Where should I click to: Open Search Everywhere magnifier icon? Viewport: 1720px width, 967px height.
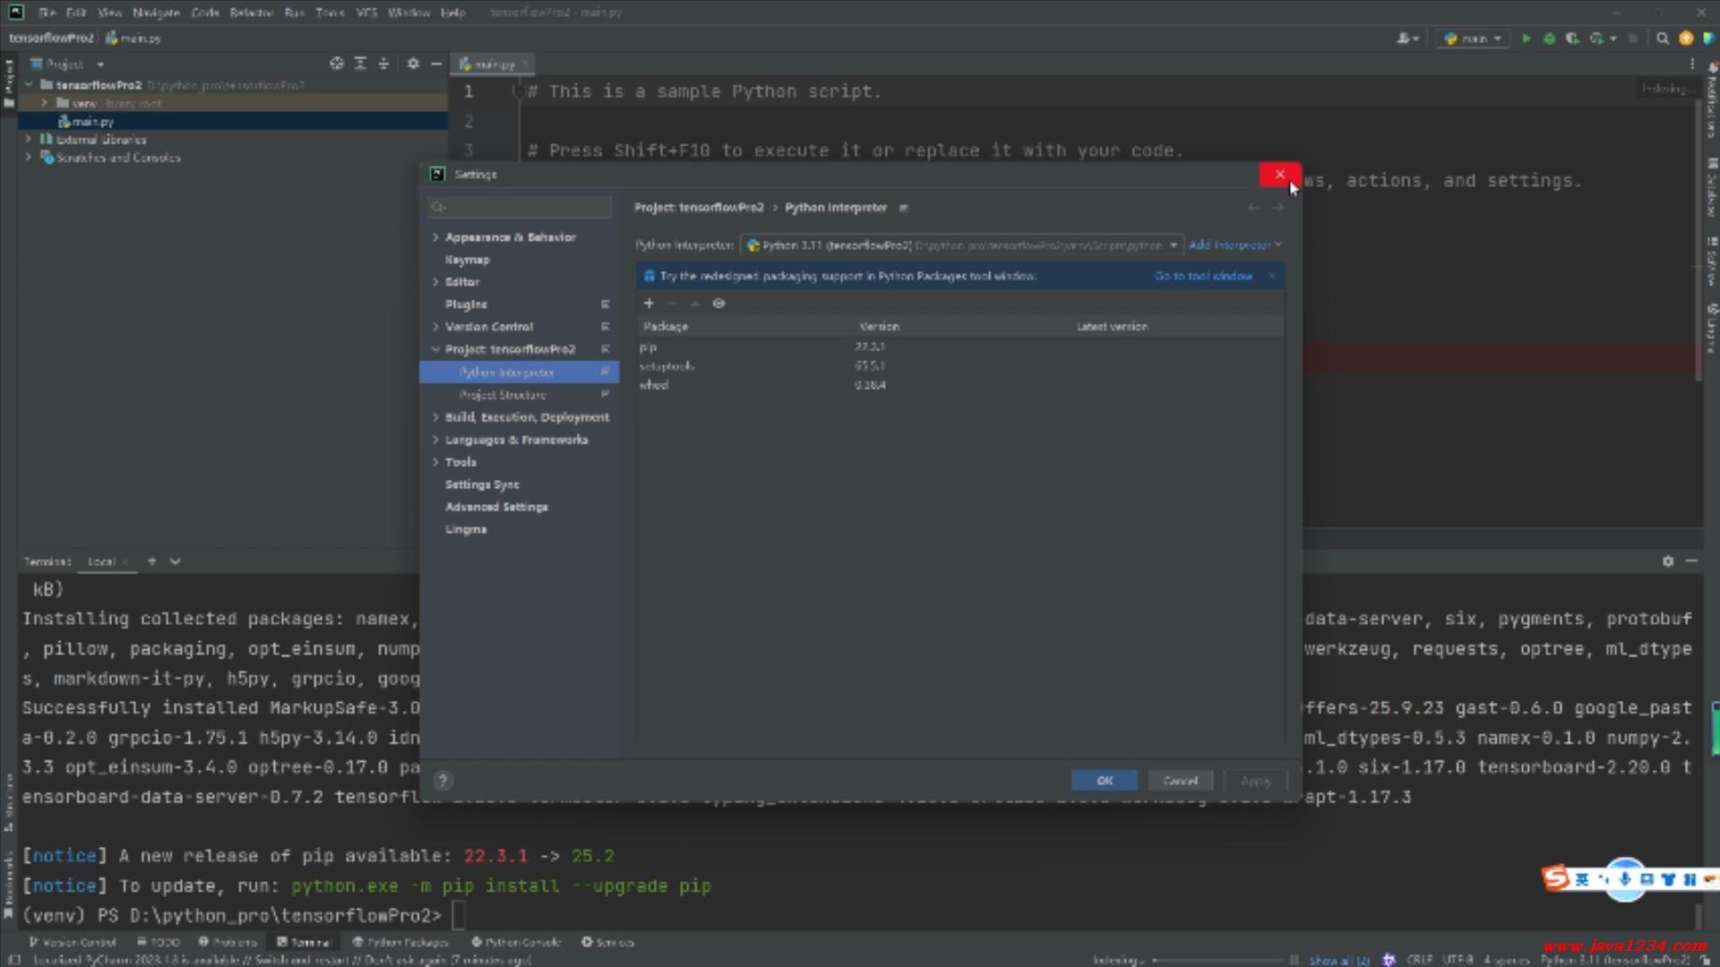(1663, 39)
